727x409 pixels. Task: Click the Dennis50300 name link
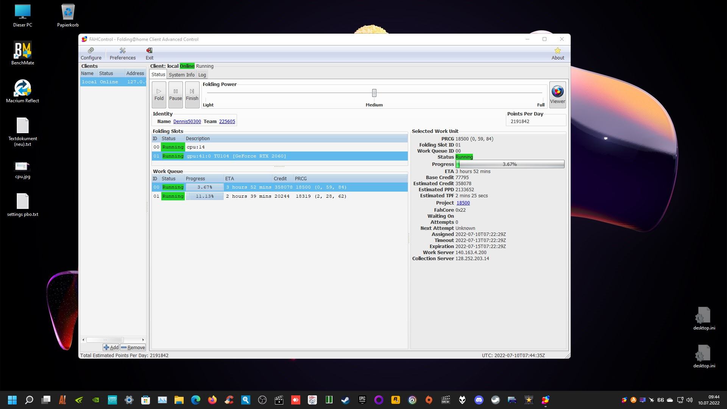[x=187, y=122]
